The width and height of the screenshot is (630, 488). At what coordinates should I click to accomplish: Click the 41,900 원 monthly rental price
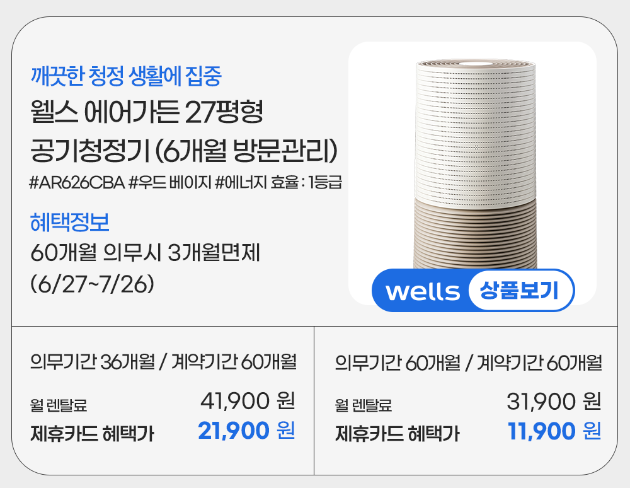247,400
